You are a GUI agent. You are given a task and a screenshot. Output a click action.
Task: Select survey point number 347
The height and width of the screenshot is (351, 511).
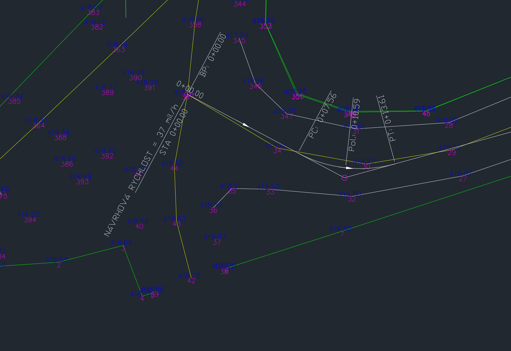(287, 117)
